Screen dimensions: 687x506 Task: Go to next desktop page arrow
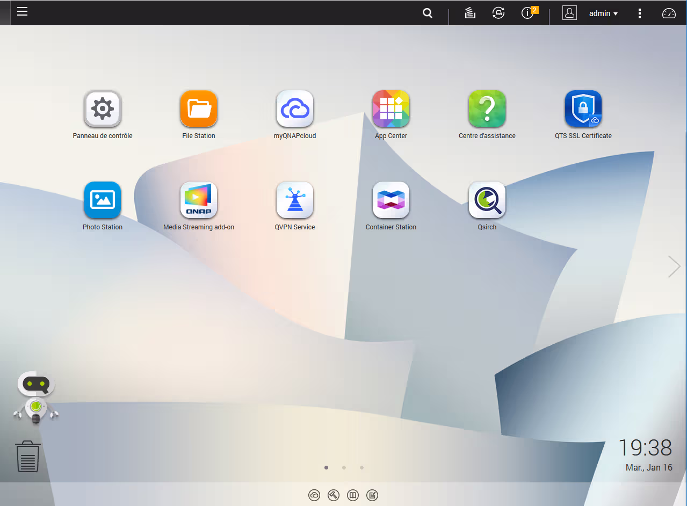674,266
